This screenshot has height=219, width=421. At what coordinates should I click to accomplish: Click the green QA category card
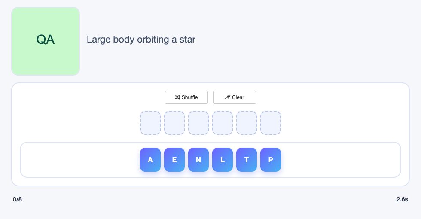(46, 41)
